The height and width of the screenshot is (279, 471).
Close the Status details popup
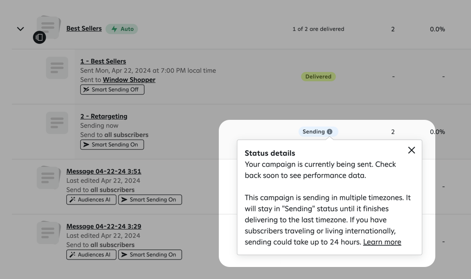(411, 149)
